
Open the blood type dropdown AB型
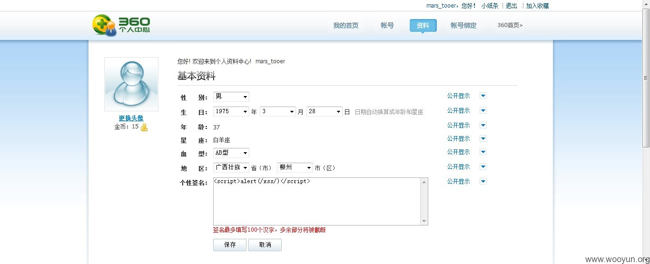click(x=231, y=153)
